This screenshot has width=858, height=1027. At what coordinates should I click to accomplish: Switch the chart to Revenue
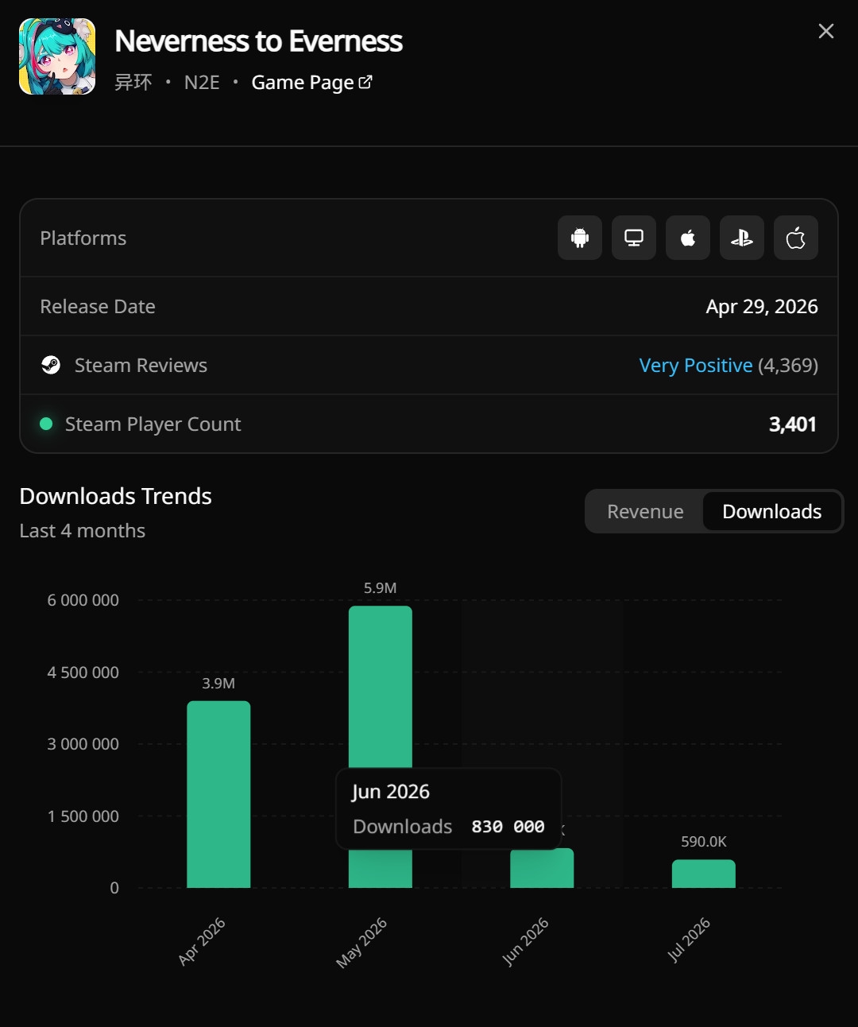click(x=645, y=511)
